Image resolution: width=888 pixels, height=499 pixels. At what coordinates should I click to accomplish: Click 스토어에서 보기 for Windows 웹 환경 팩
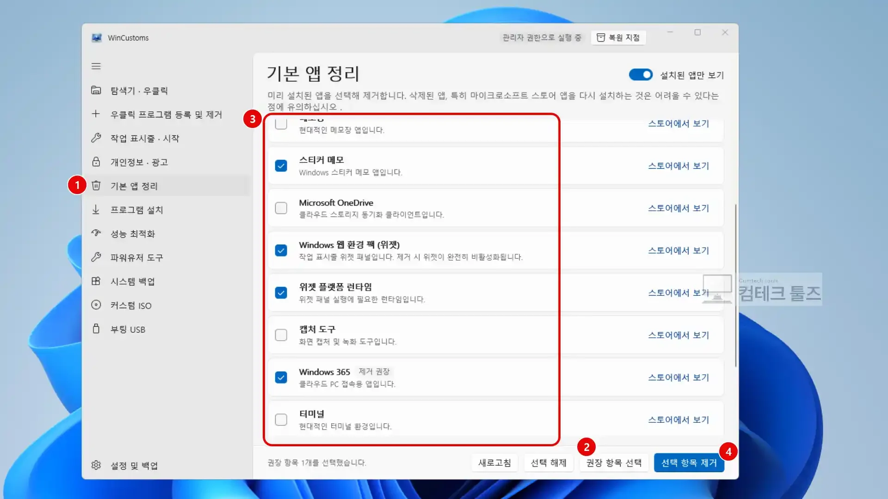pos(678,250)
